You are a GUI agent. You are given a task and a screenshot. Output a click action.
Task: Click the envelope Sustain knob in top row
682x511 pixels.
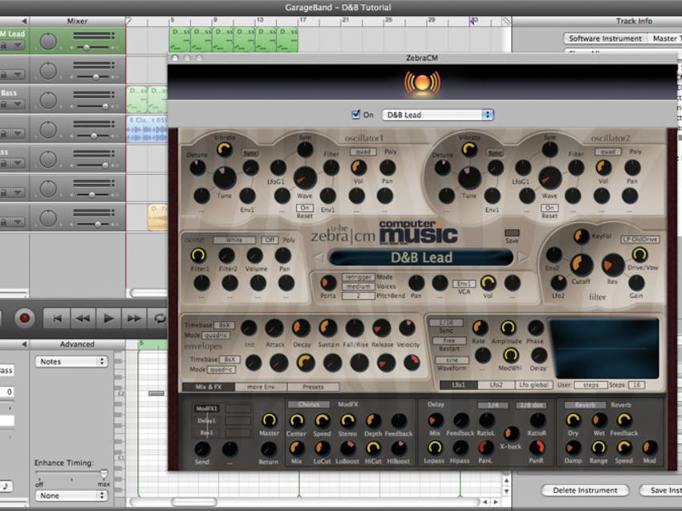(328, 328)
